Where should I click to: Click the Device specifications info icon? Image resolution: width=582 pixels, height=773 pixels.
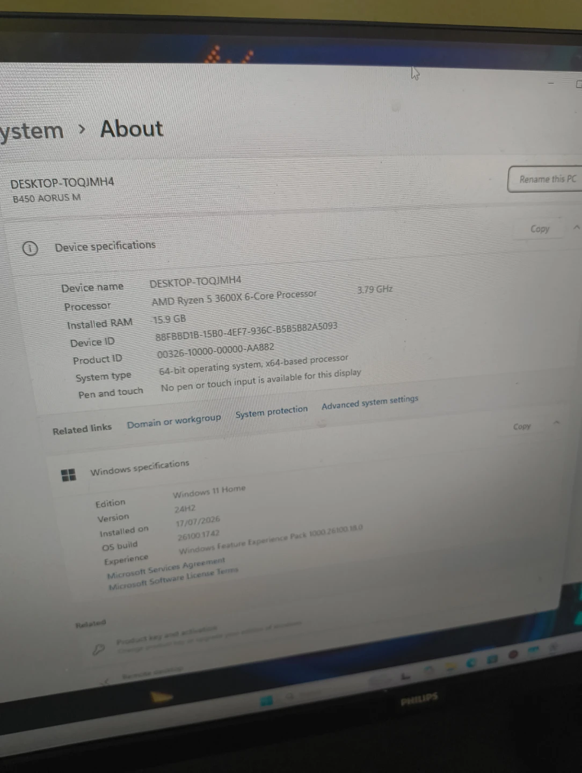pyautogui.click(x=30, y=249)
